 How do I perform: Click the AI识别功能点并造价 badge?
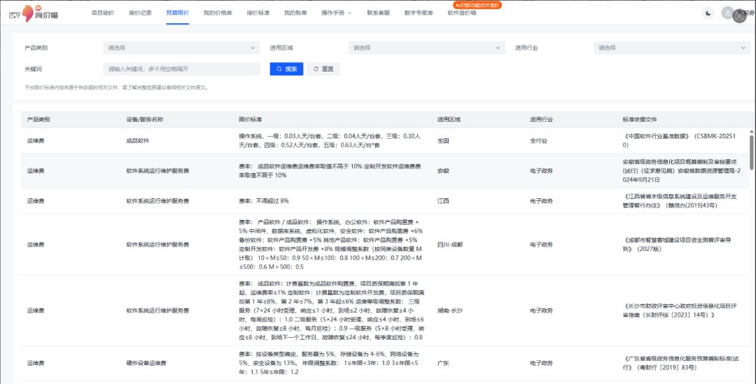pyautogui.click(x=477, y=6)
